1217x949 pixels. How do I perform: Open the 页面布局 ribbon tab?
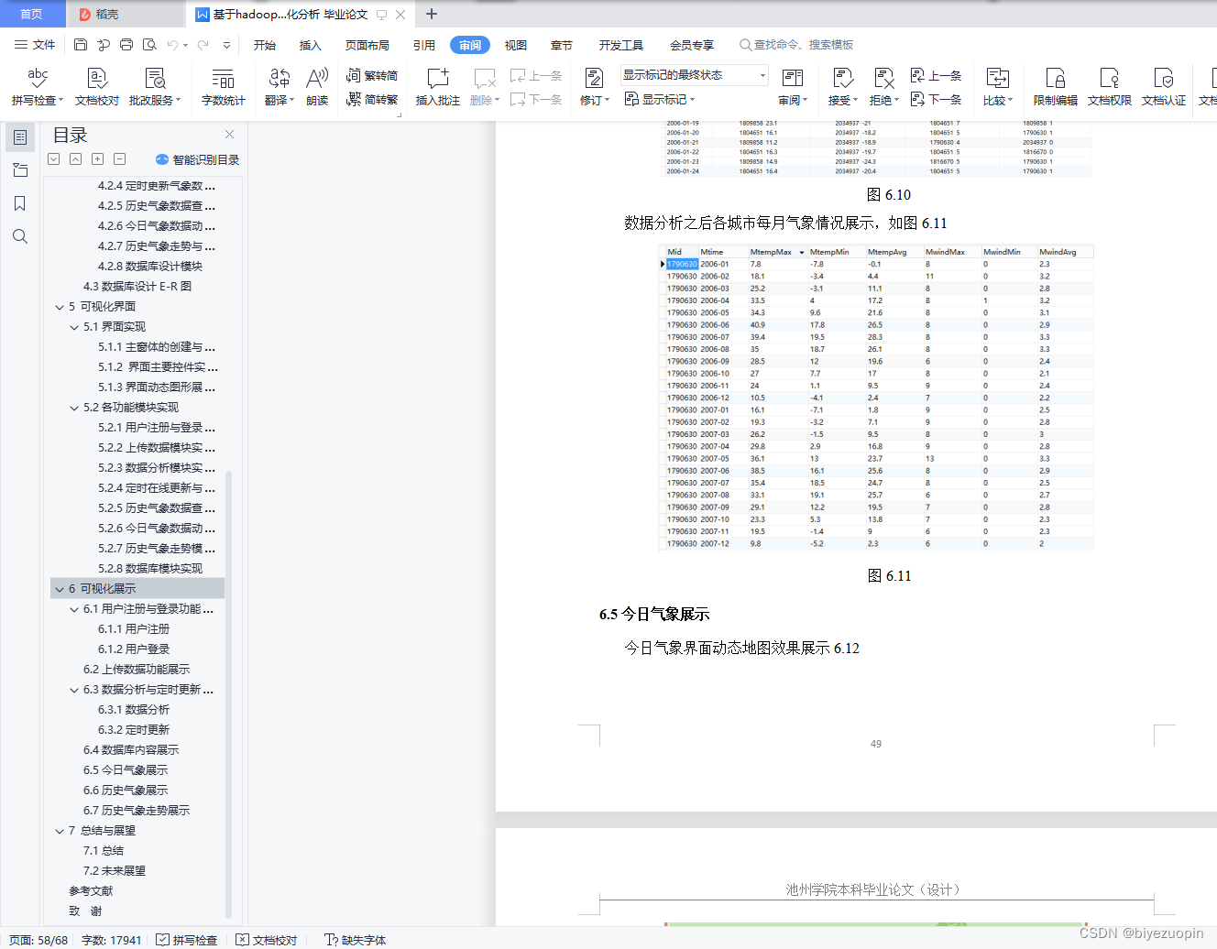pos(367,45)
